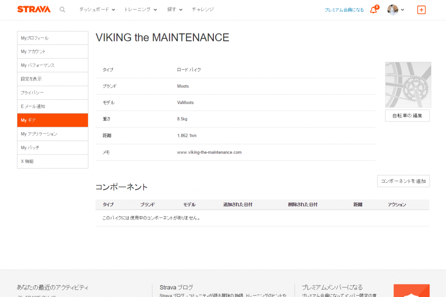Click the profile avatar picture
This screenshot has height=297, width=446.
392,10
